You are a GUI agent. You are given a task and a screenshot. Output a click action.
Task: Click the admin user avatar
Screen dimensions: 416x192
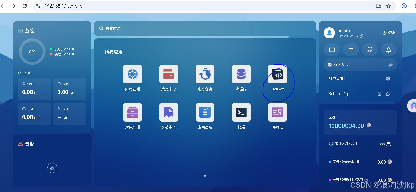click(x=329, y=33)
